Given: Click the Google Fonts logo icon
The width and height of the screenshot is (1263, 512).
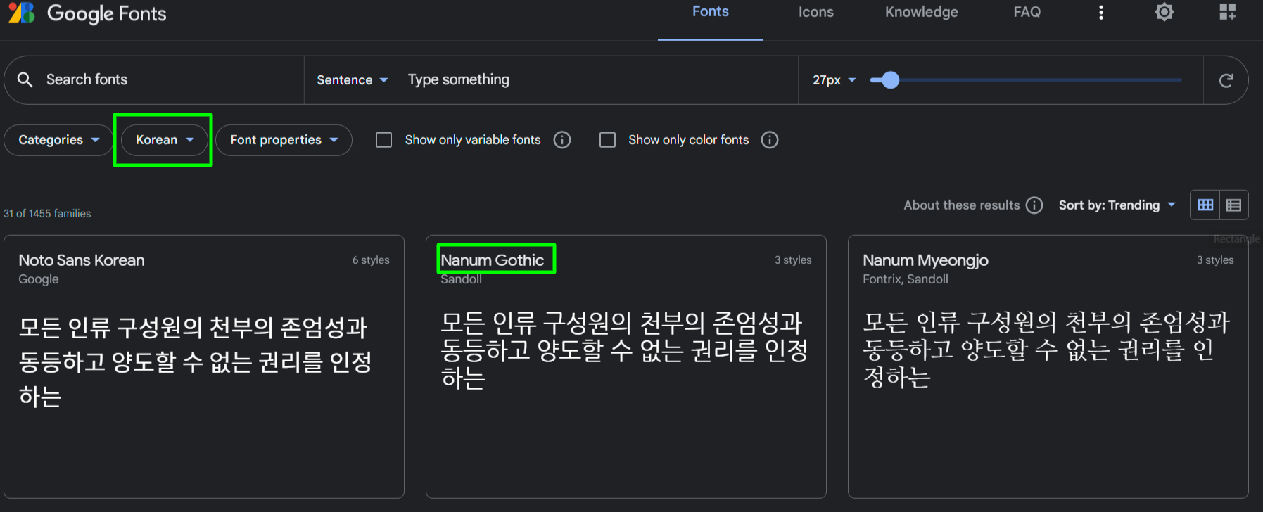Looking at the screenshot, I should pyautogui.click(x=22, y=13).
